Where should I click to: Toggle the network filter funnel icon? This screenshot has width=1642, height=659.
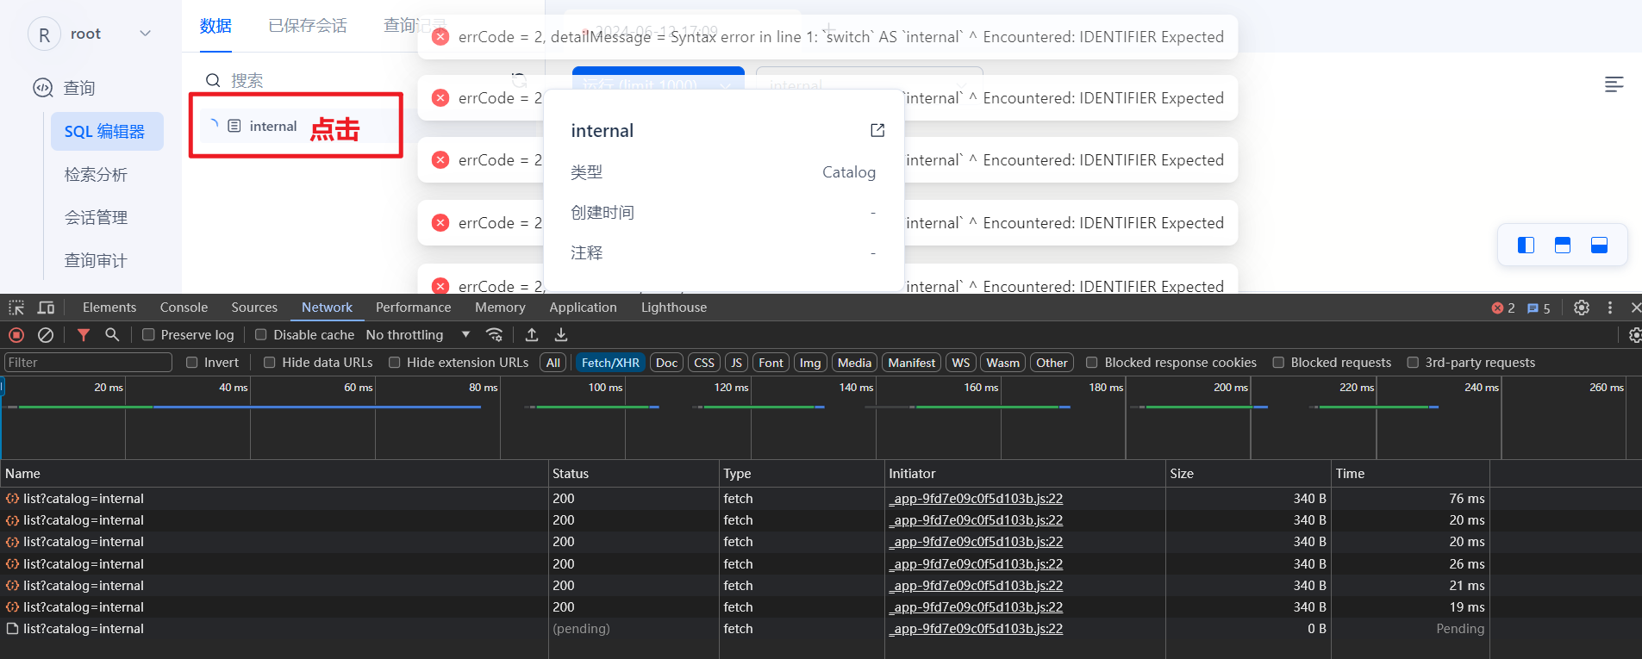[84, 335]
